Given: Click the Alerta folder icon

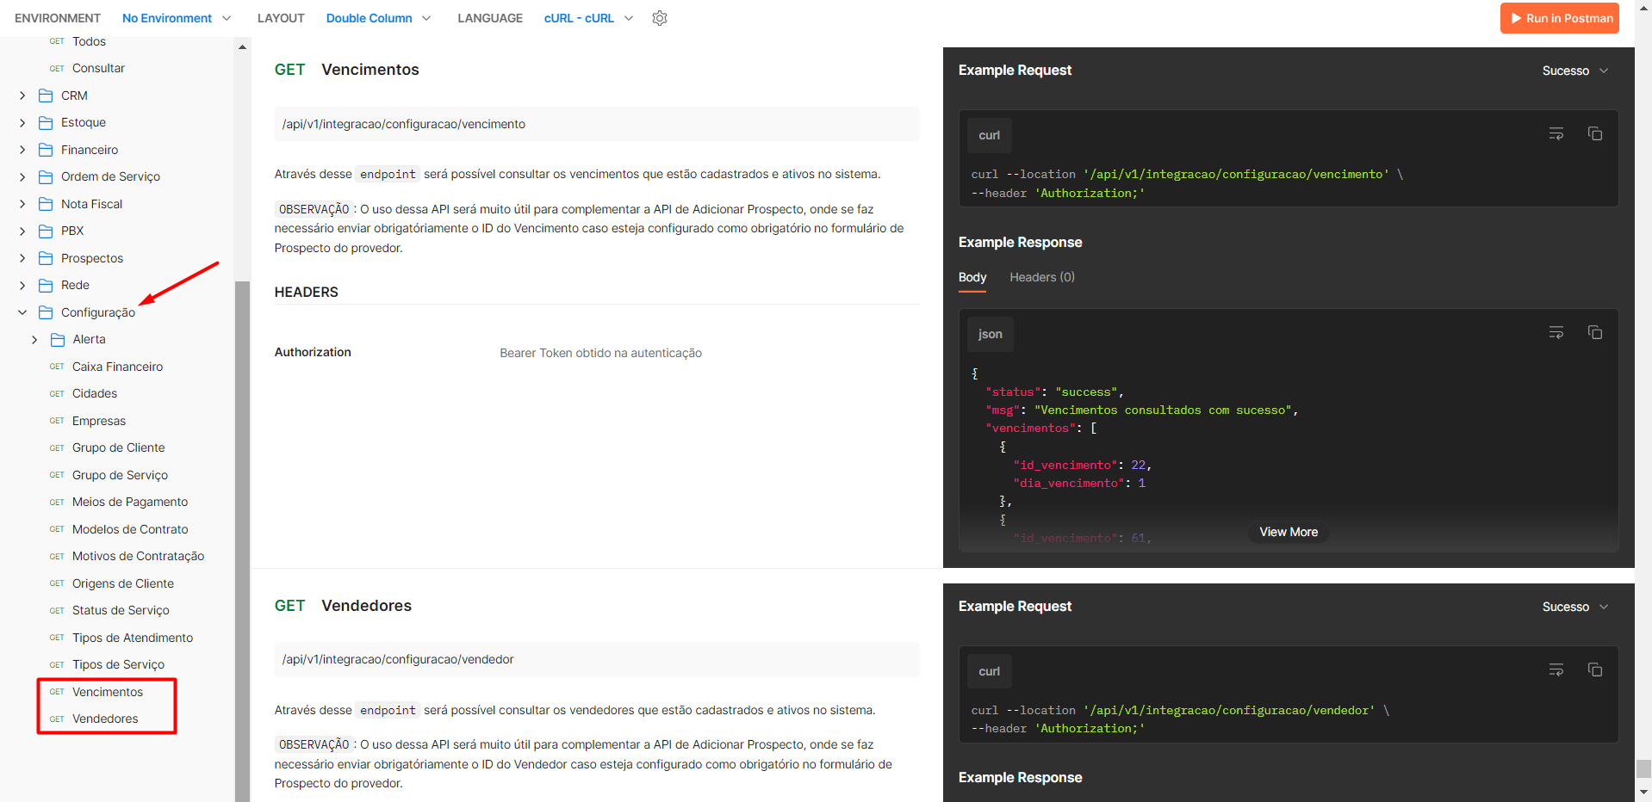Looking at the screenshot, I should point(58,339).
